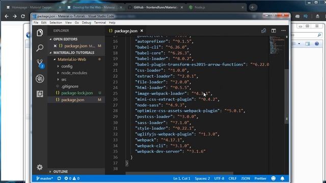
Task: Click the minimap code overview
Action: tap(277, 45)
